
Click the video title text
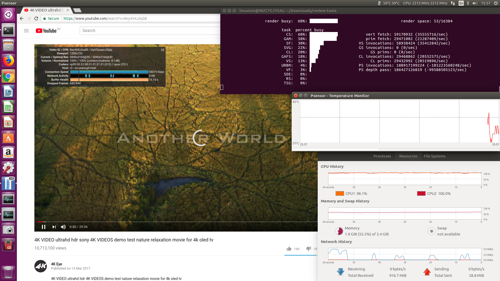[x=124, y=240]
